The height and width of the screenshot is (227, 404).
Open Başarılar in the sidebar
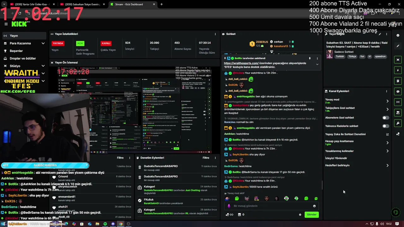pyautogui.click(x=16, y=51)
